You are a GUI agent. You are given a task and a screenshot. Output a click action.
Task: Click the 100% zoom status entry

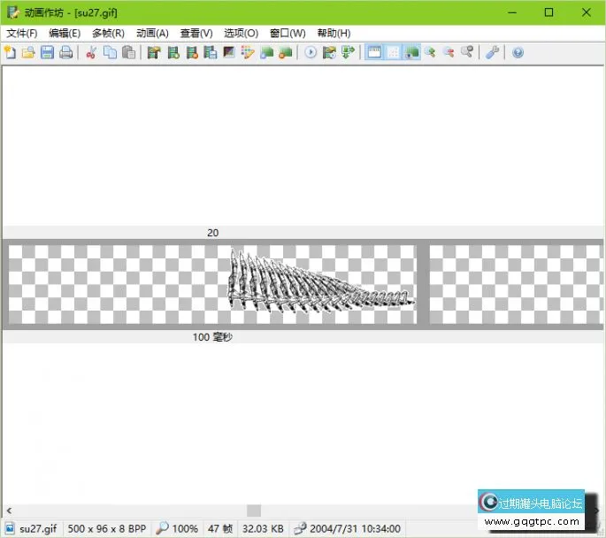point(185,528)
